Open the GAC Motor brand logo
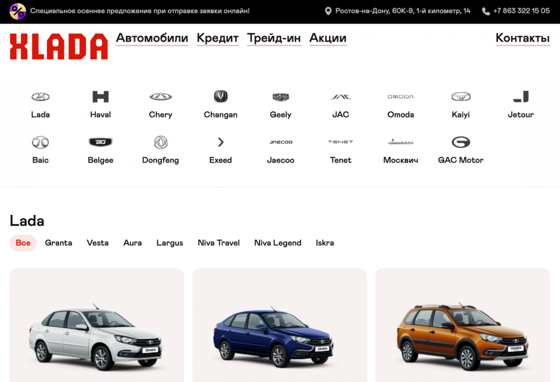560x382 pixels. [461, 142]
